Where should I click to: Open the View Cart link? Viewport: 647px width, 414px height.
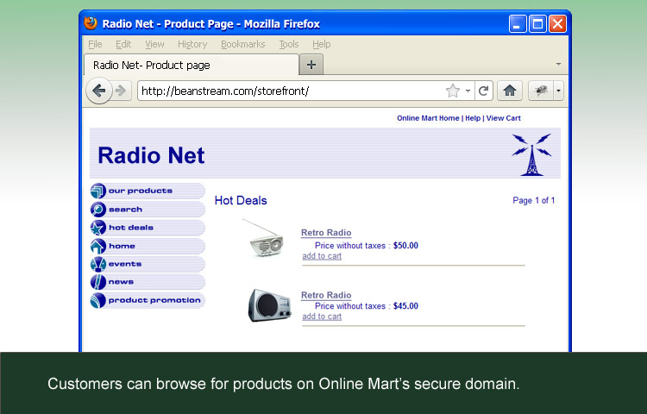(504, 118)
